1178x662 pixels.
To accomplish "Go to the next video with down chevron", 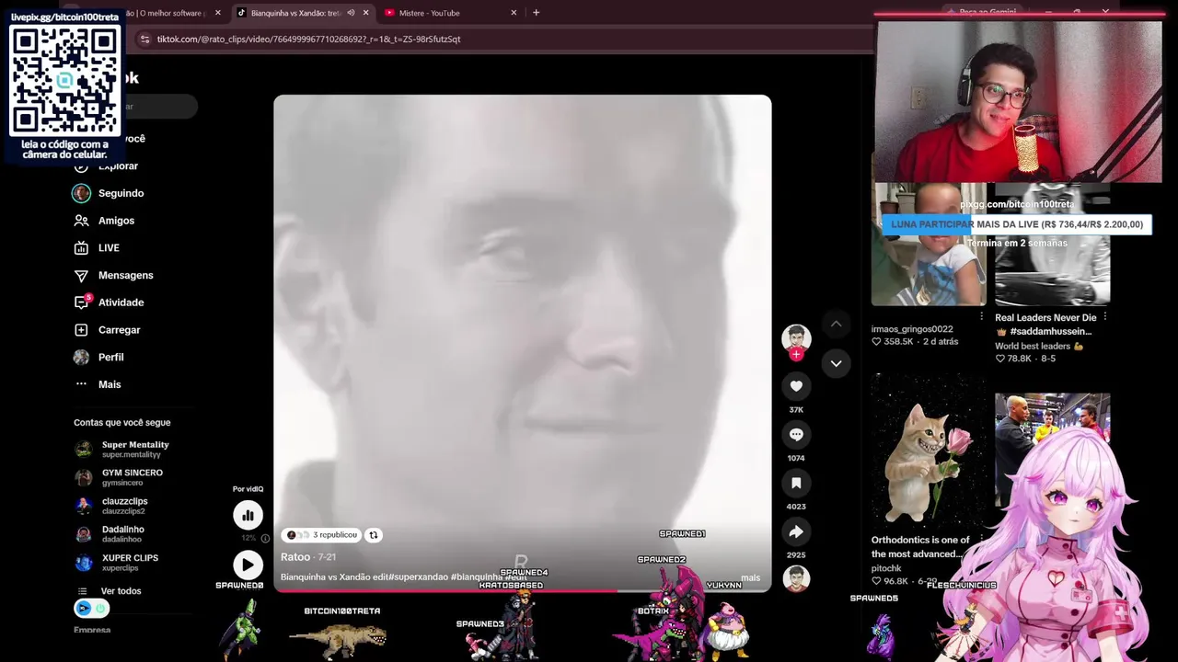I will (836, 363).
